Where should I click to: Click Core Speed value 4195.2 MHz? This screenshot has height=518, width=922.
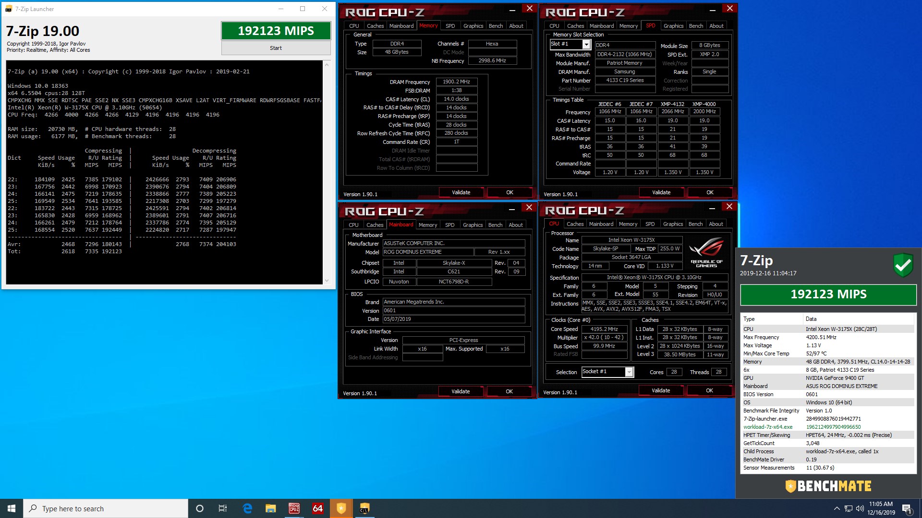[604, 329]
